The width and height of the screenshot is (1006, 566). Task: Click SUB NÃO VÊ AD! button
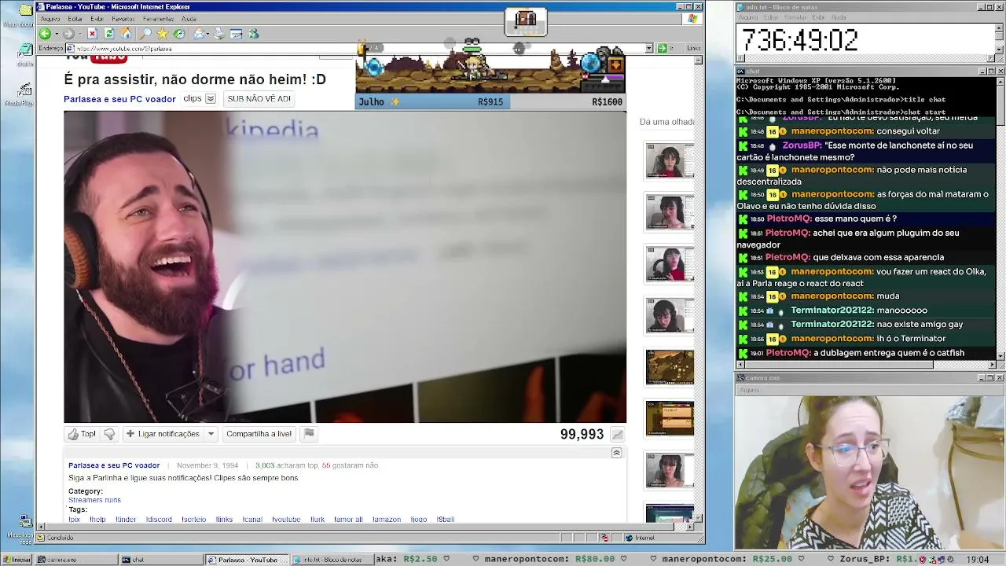click(259, 99)
